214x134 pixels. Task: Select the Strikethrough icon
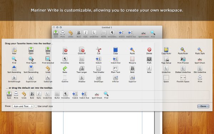click(14, 78)
